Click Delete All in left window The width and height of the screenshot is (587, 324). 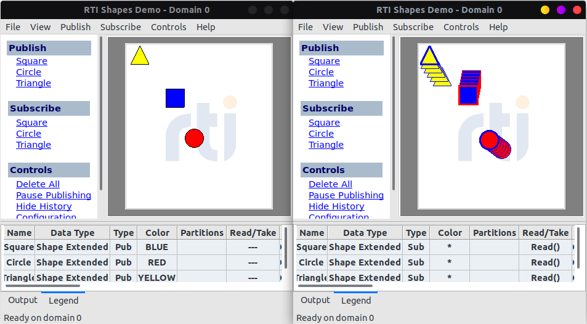pos(38,184)
